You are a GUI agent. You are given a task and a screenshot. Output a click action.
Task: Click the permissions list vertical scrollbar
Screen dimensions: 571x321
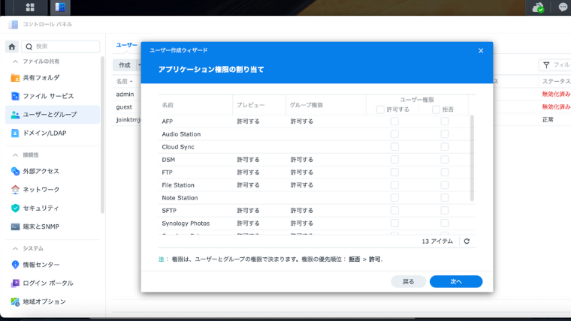pos(472,157)
